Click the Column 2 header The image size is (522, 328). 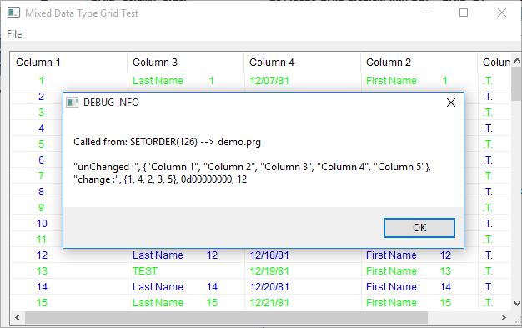pos(419,63)
